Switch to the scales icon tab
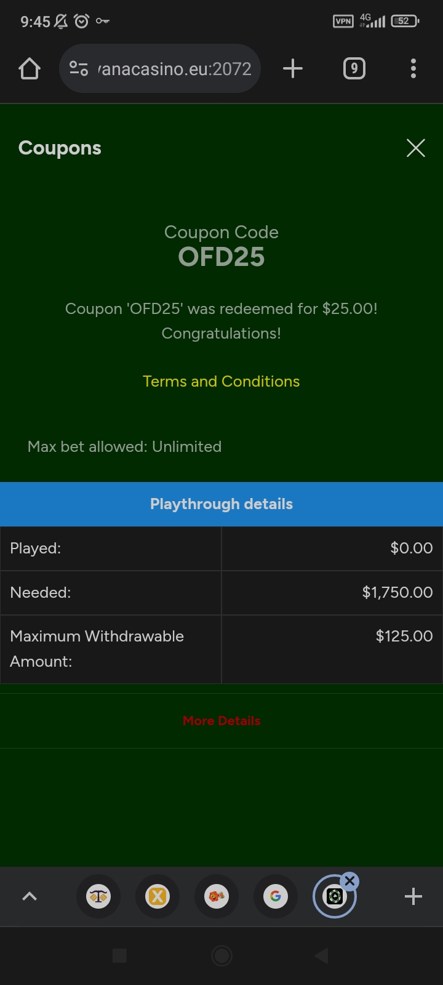 (x=98, y=896)
